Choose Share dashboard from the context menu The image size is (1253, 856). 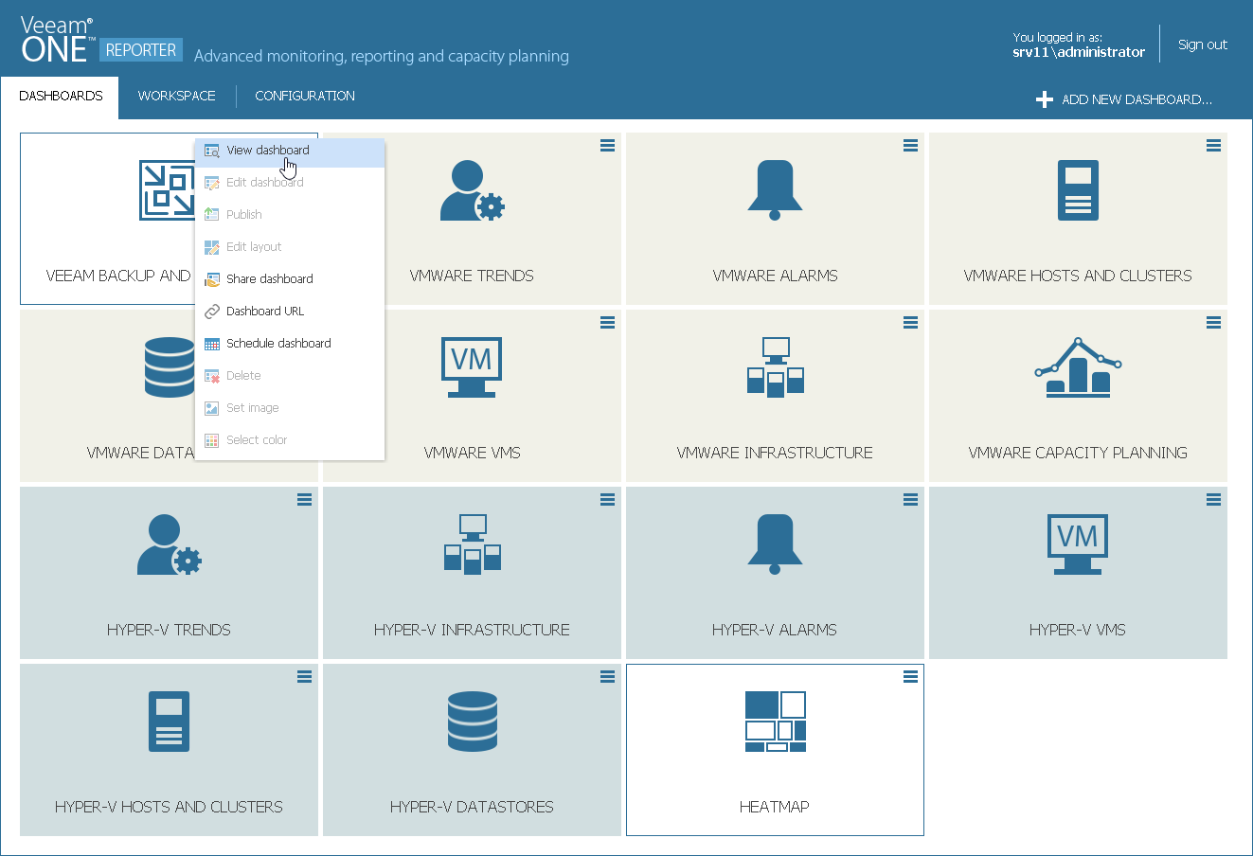coord(290,279)
